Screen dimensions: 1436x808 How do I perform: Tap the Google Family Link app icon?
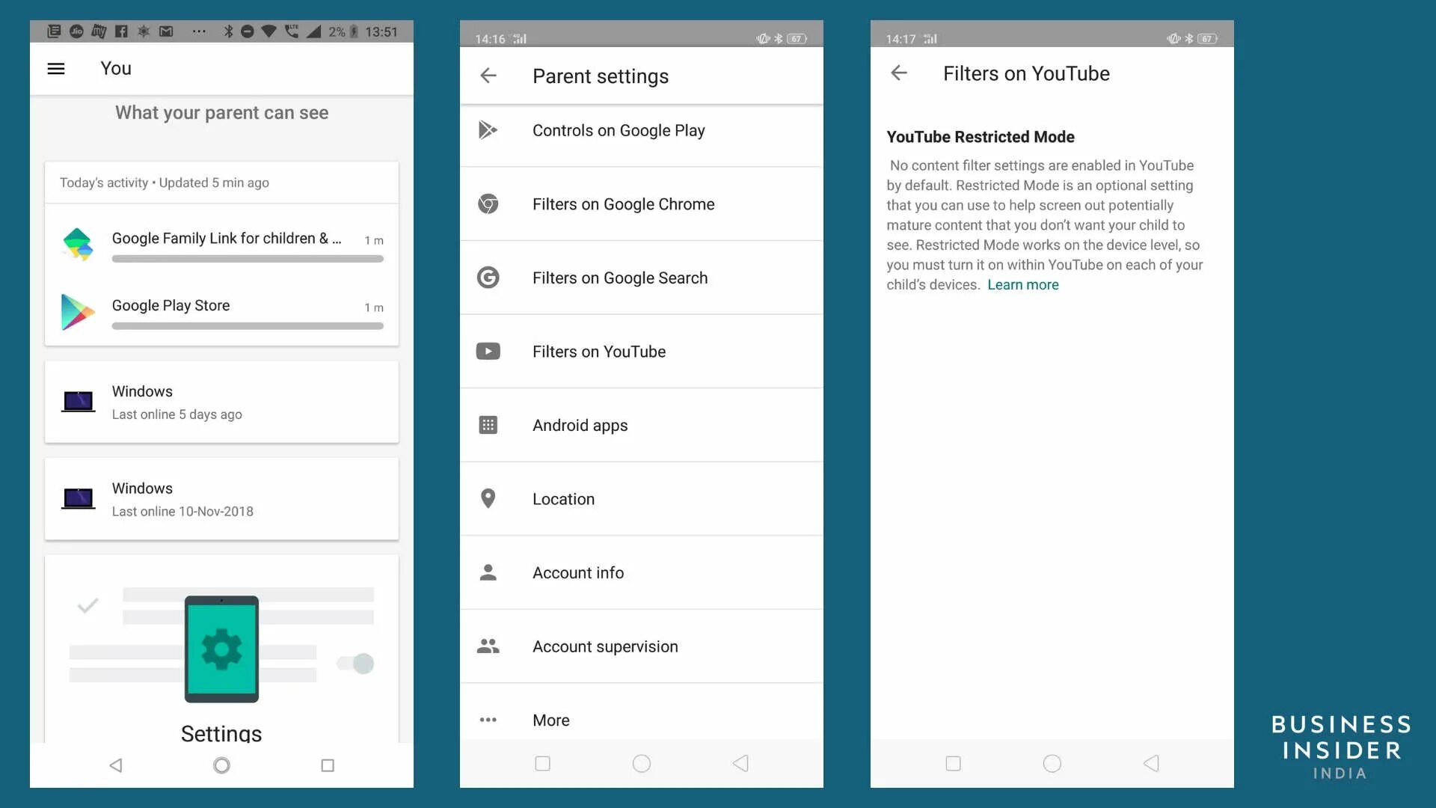pos(78,244)
